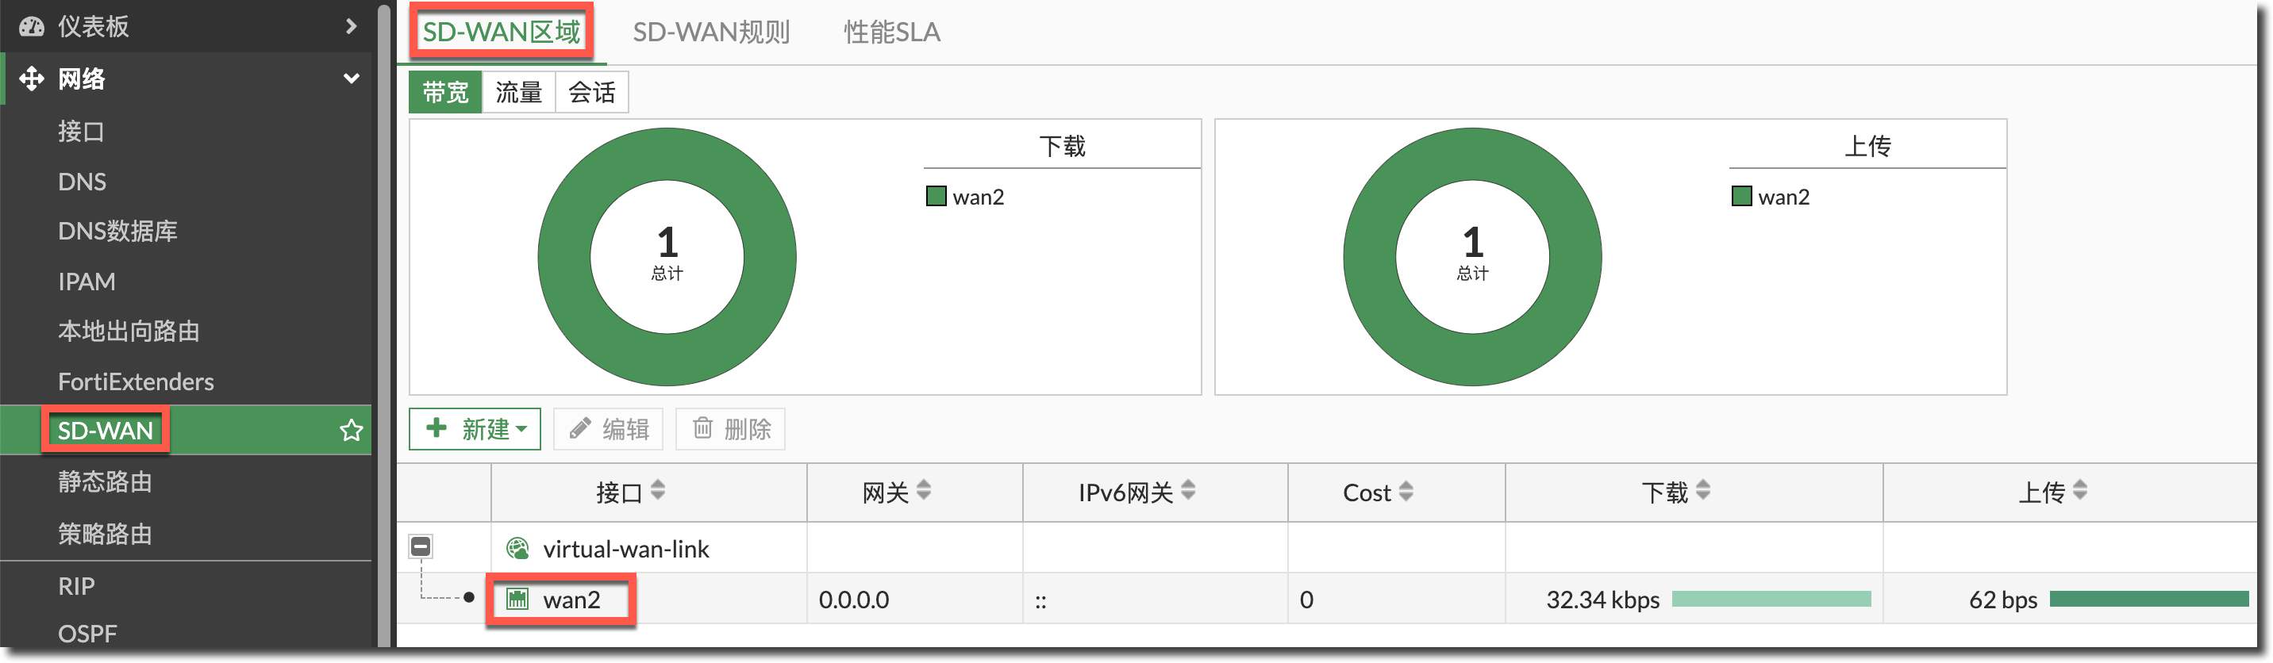Expand the 仪表板 menu chevron
The height and width of the screenshot is (663, 2273).
(x=351, y=26)
